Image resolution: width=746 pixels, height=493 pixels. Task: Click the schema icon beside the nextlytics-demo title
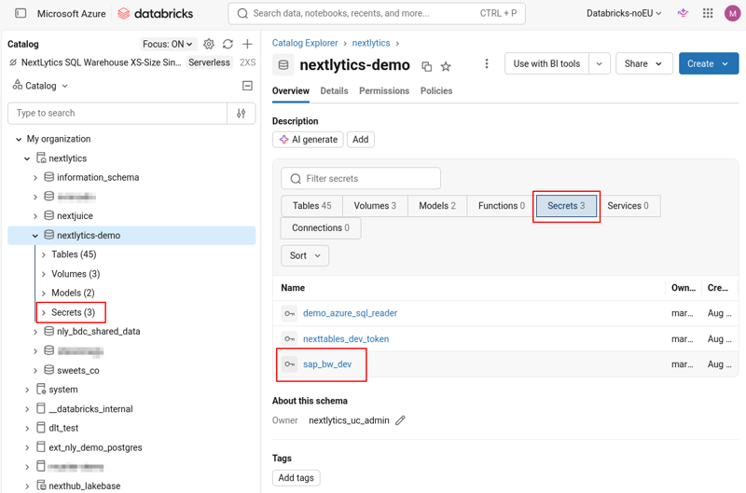283,65
